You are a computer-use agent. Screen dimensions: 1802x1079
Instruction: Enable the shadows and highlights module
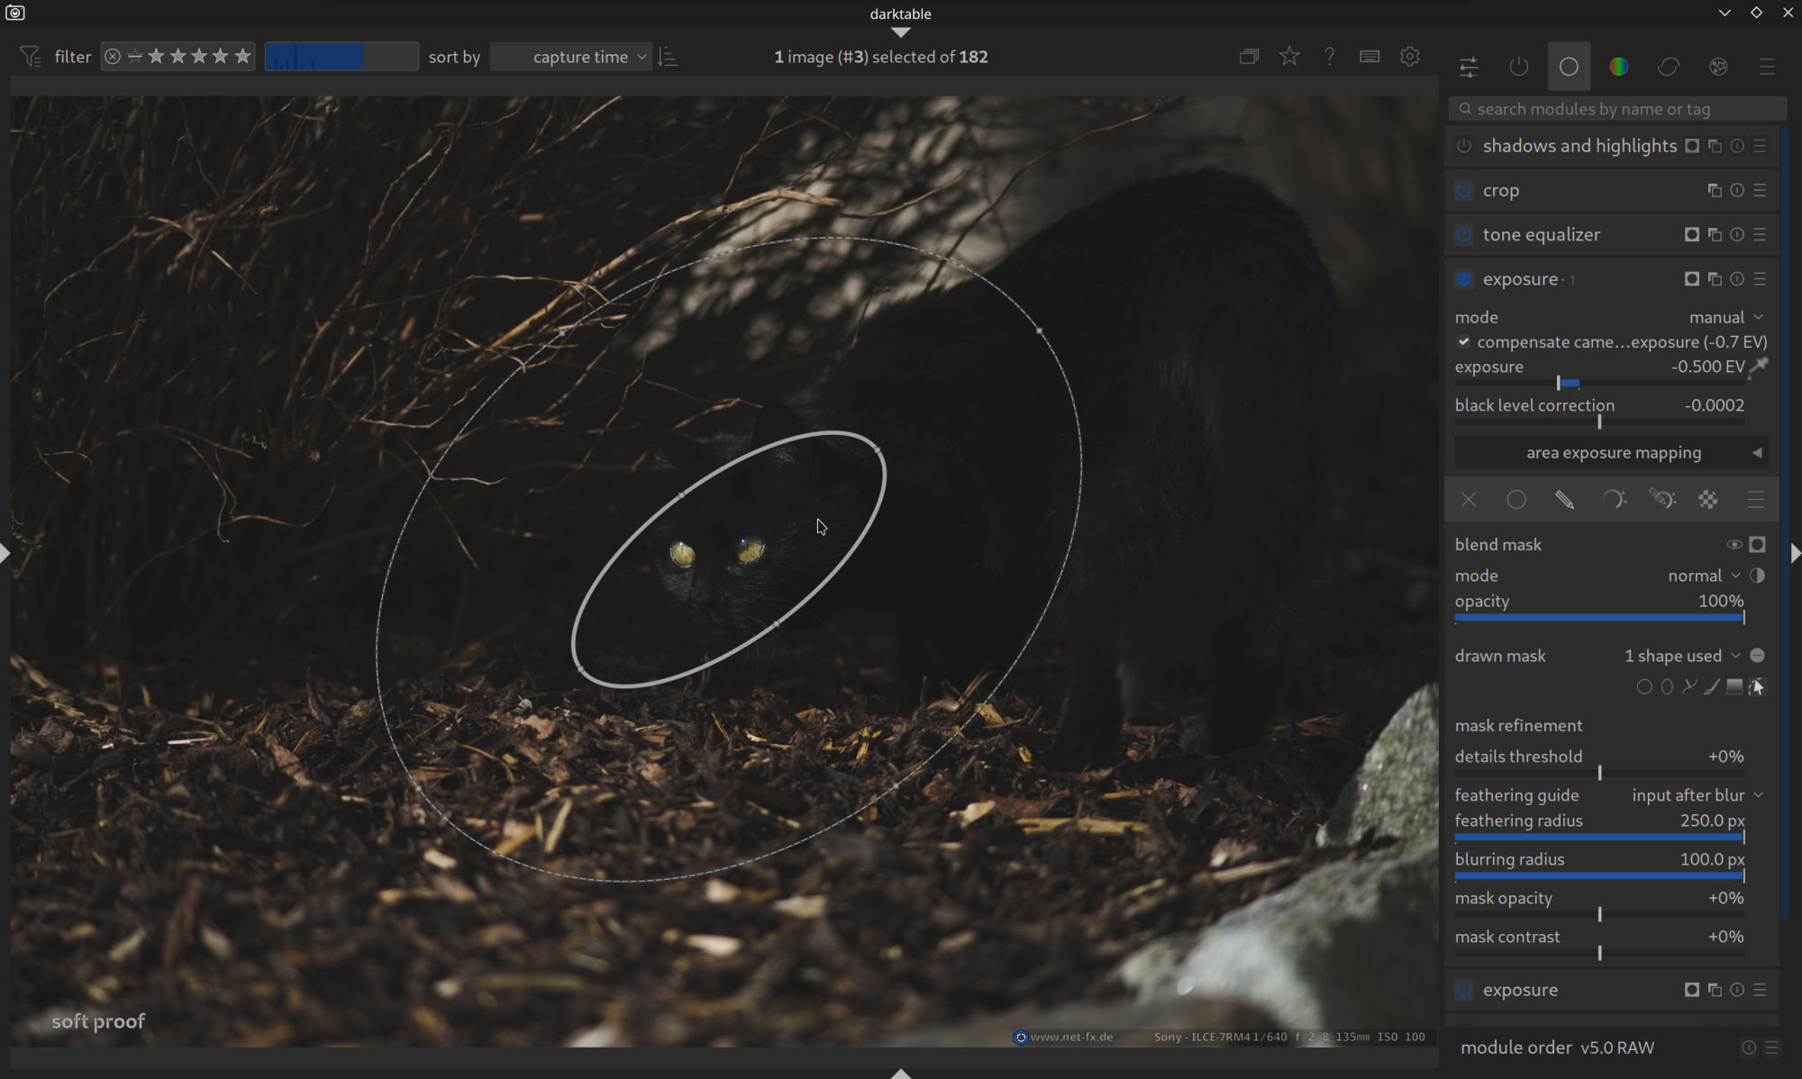coord(1464,146)
